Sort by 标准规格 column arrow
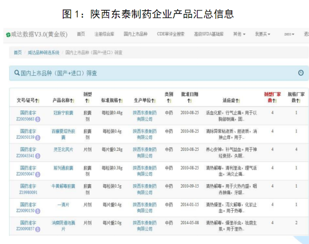 pyautogui.click(x=120, y=101)
